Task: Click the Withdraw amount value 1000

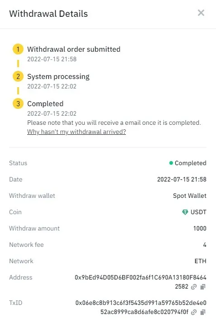Action: (x=200, y=228)
